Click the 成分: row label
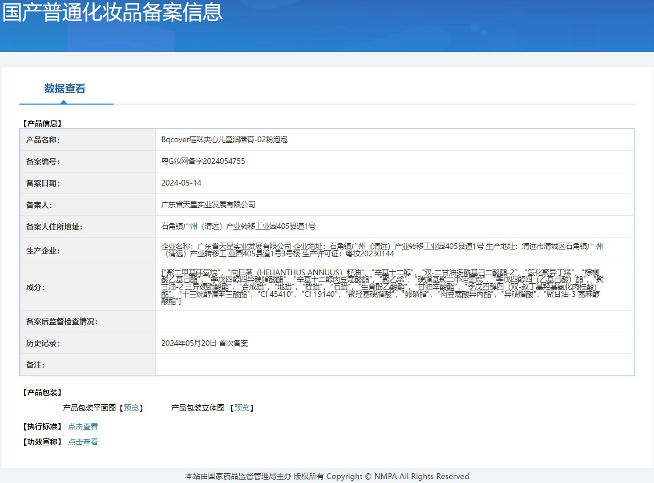The height and width of the screenshot is (483, 654). (35, 287)
